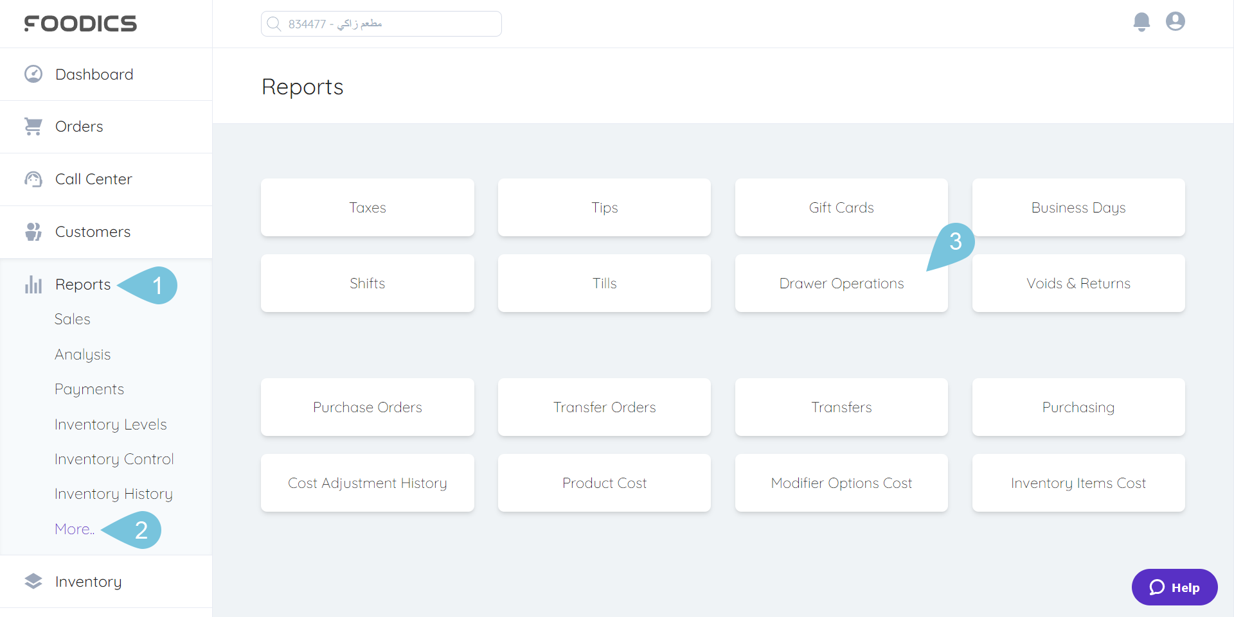View the Inventory Items Cost report

click(1078, 483)
